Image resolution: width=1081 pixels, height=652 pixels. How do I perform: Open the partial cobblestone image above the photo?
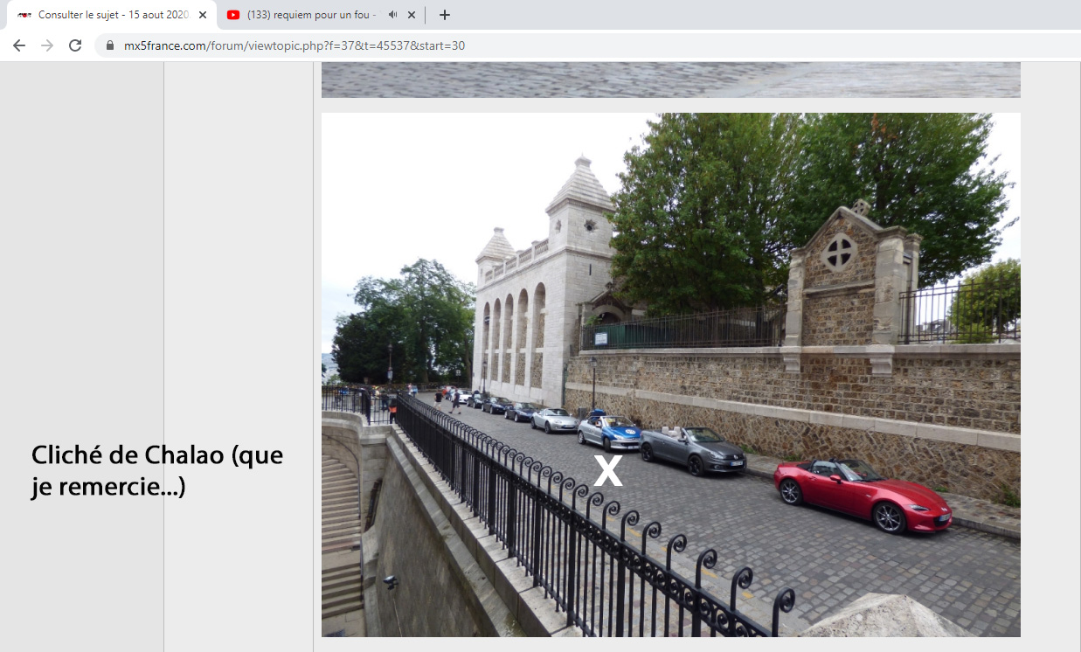[x=671, y=80]
